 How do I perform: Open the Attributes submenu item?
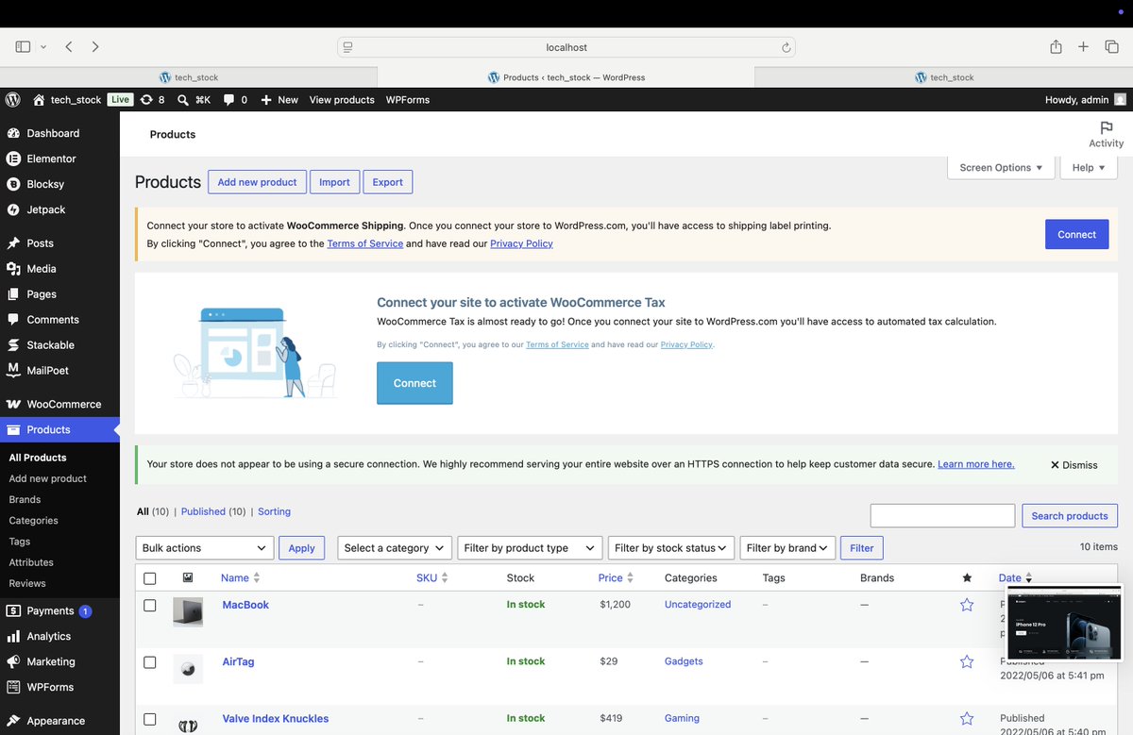pos(31,562)
